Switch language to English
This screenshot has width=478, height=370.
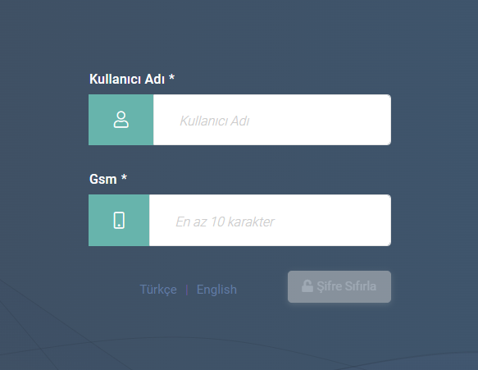click(x=216, y=290)
